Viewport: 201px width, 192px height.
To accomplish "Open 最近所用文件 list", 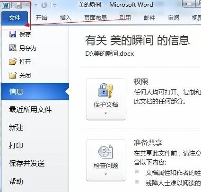I will coord(30,109).
